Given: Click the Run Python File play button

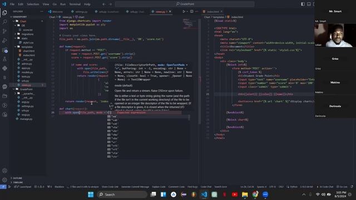Looking at the screenshot, I should click(x=184, y=11).
